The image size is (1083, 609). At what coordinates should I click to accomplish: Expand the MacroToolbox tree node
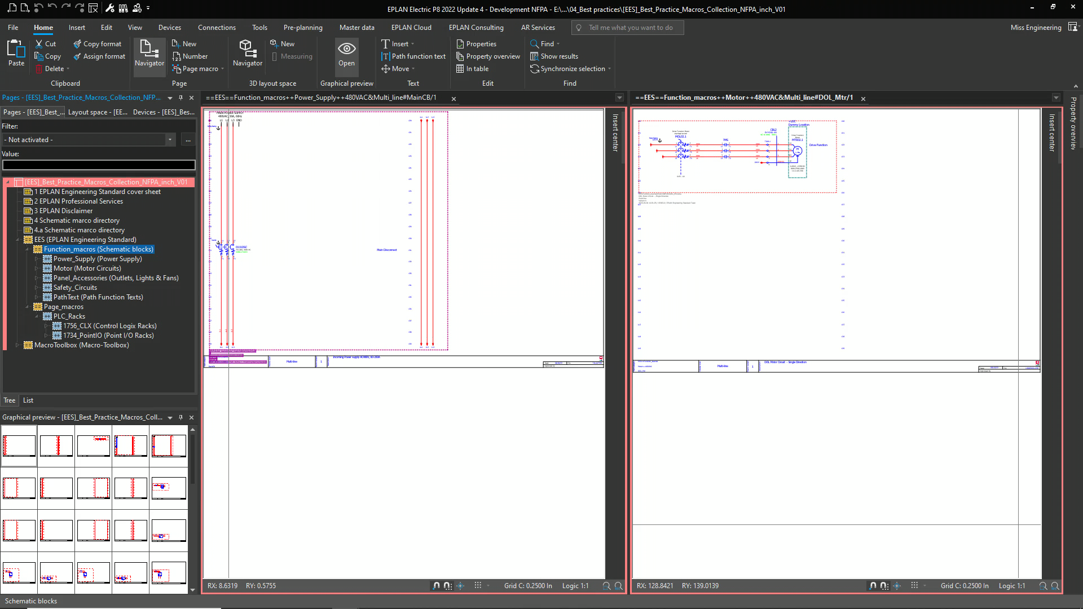(x=17, y=345)
